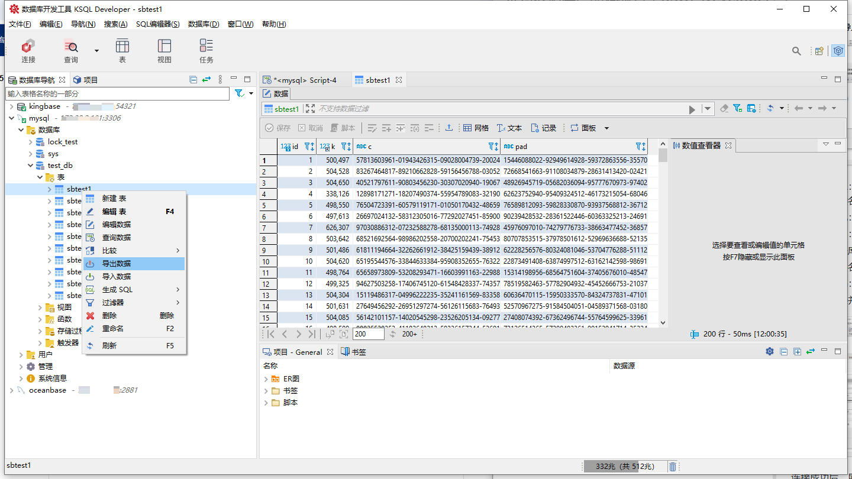Open the 查询 (Query) tool
Image resolution: width=852 pixels, height=479 pixels.
coord(71,51)
